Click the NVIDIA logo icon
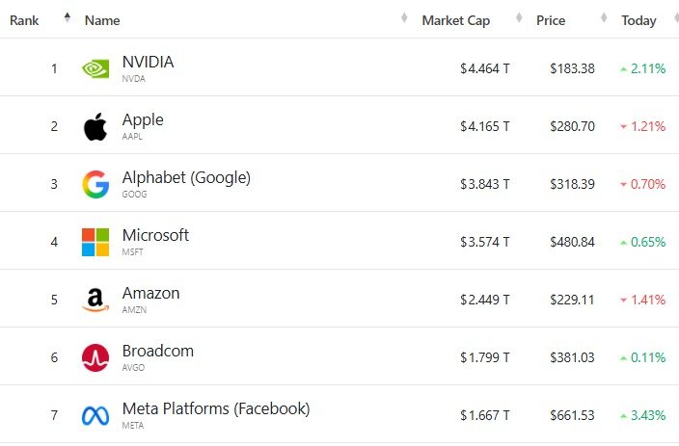The width and height of the screenshot is (679, 446). pyautogui.click(x=95, y=68)
